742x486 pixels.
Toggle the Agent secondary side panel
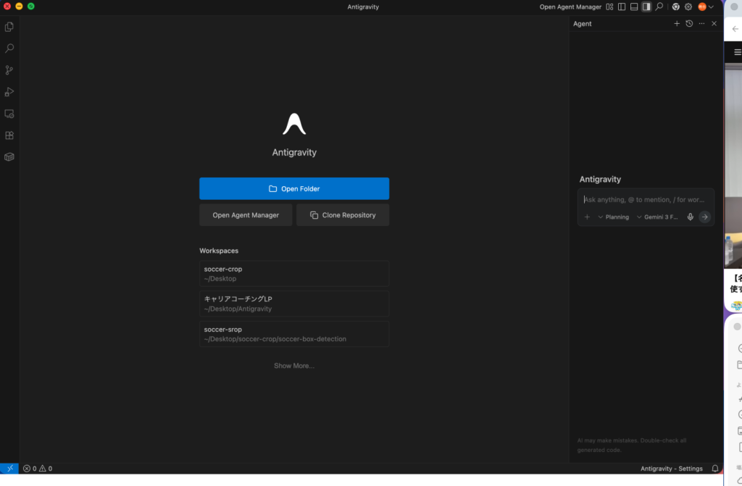(646, 7)
